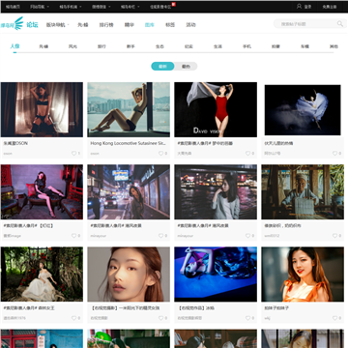Screen dimensions: 348x348
Task: Open the Hong Kong skyline window thumbnail
Action: tap(129, 109)
